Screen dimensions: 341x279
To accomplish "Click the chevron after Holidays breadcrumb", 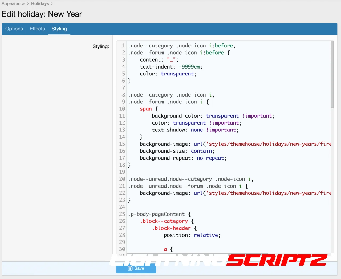I will point(52,4).
